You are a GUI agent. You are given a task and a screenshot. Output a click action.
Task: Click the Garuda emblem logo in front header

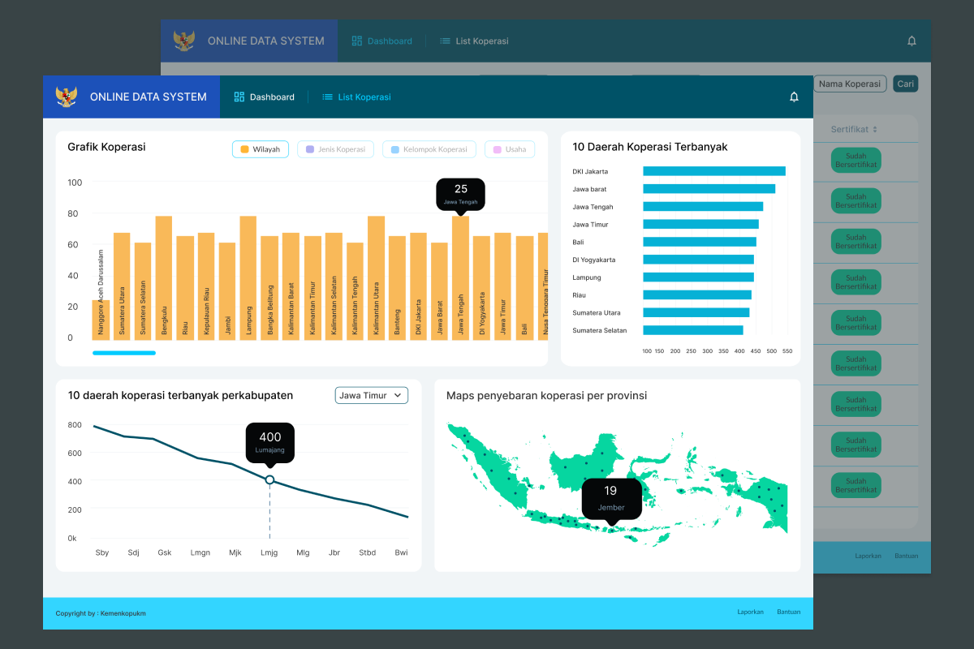coord(67,97)
